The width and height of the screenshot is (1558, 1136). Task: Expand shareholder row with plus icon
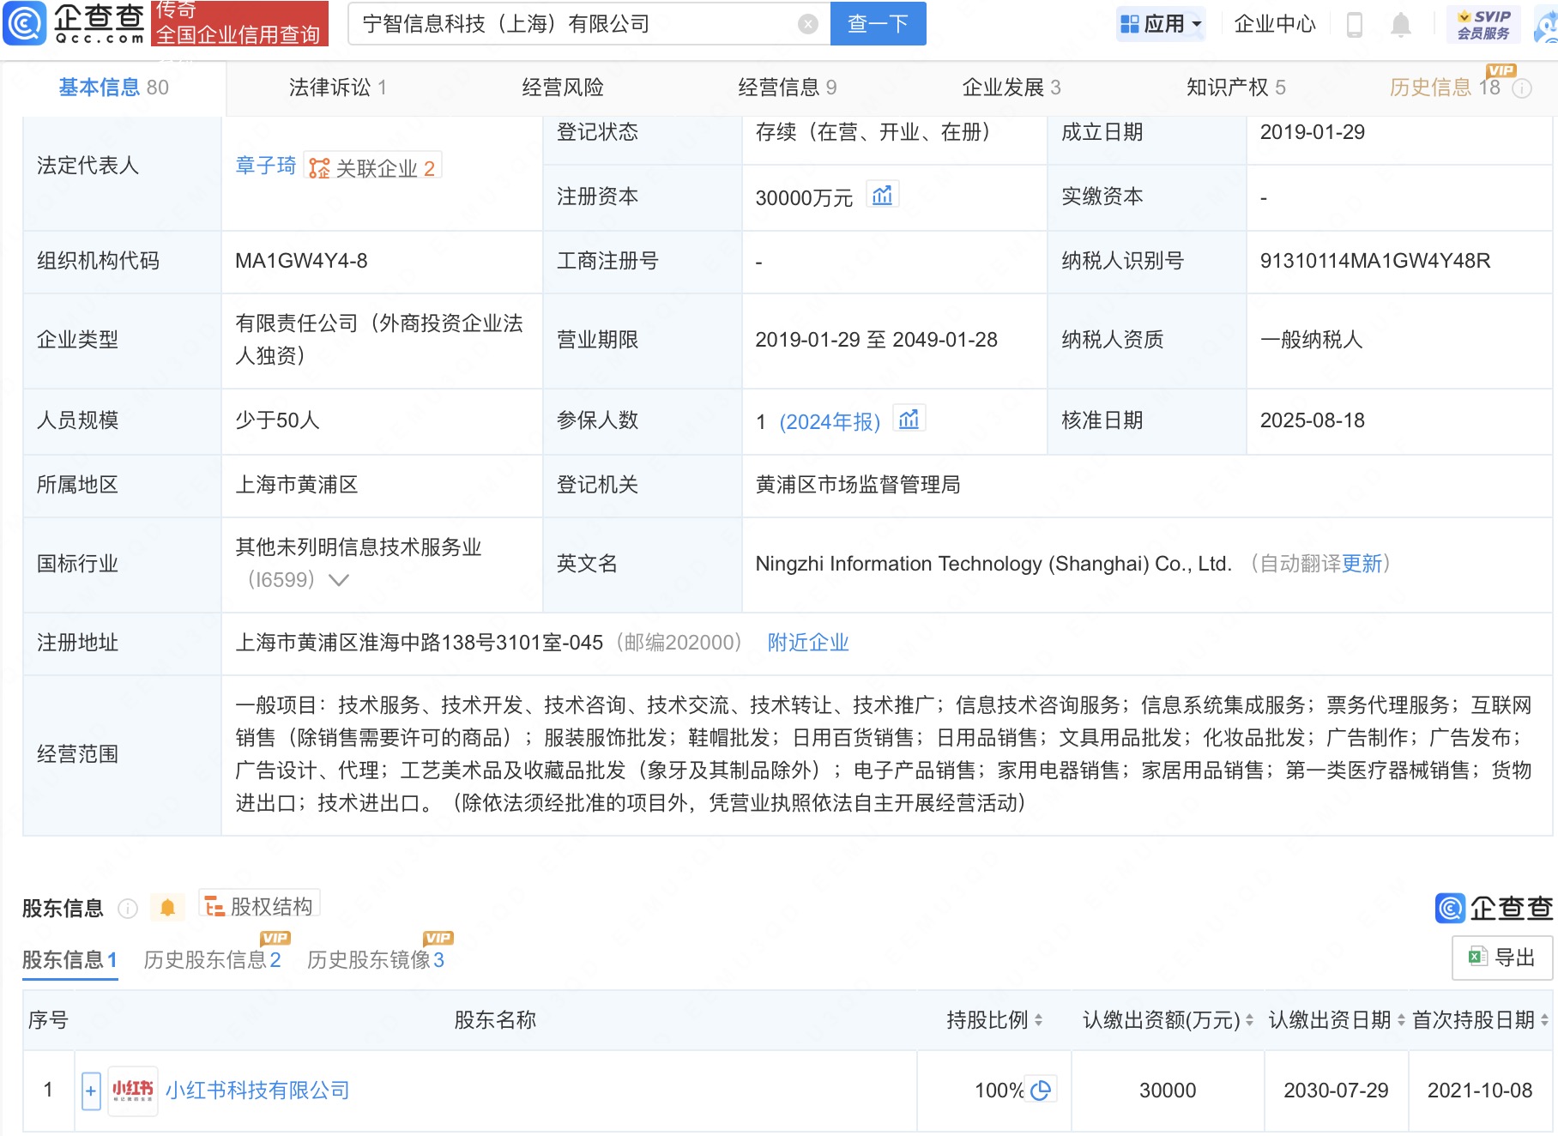point(91,1091)
